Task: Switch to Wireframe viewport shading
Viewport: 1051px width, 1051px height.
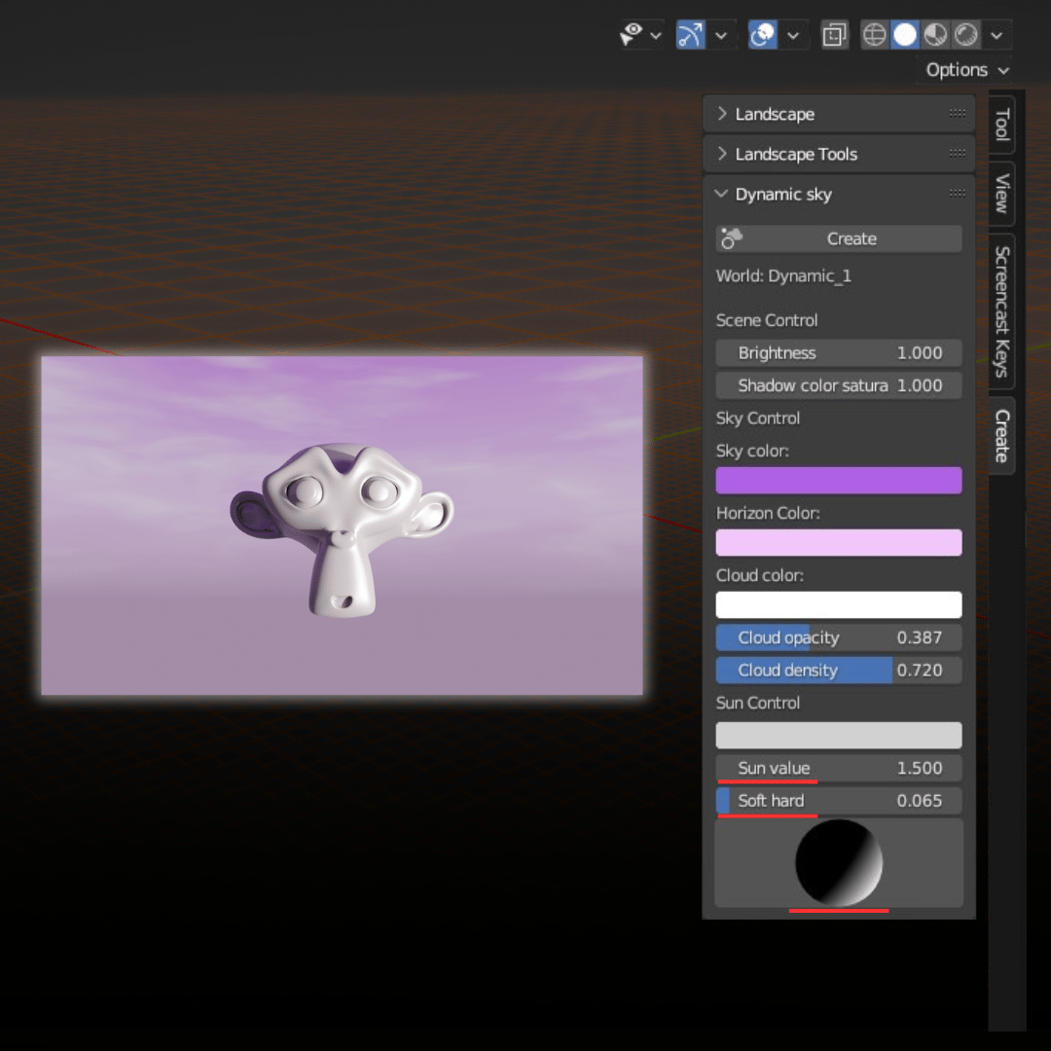Action: coord(875,35)
